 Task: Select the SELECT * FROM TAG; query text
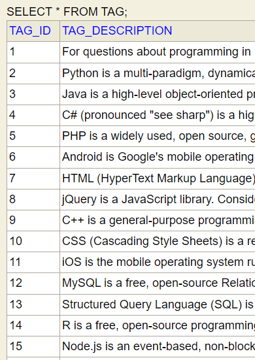(67, 12)
